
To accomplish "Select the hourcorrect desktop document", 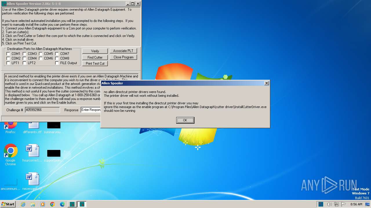I will 32,153.
